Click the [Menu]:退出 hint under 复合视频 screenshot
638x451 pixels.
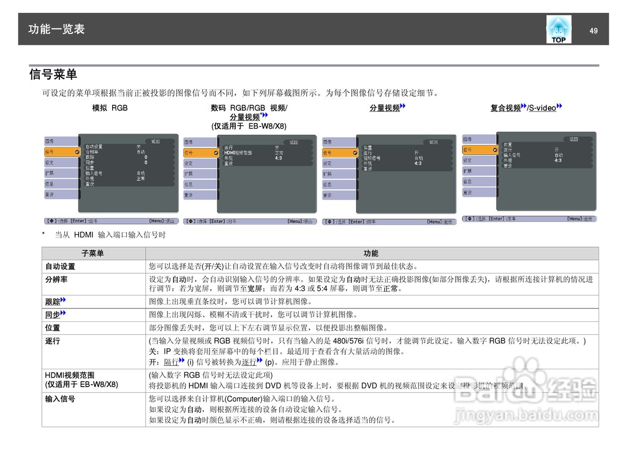click(580, 219)
